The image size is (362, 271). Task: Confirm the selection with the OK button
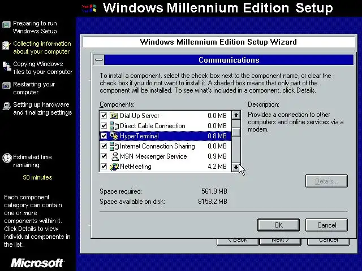pyautogui.click(x=278, y=225)
